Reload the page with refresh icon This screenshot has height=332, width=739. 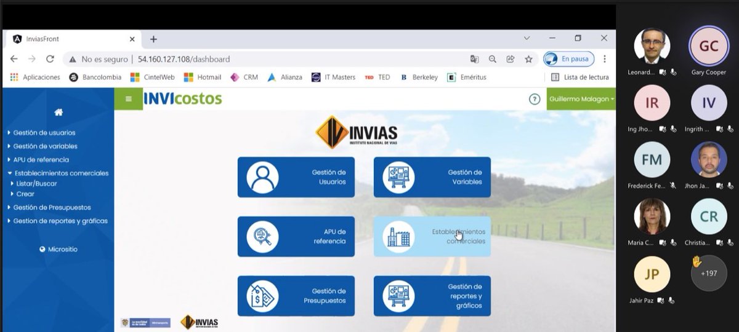click(x=50, y=59)
